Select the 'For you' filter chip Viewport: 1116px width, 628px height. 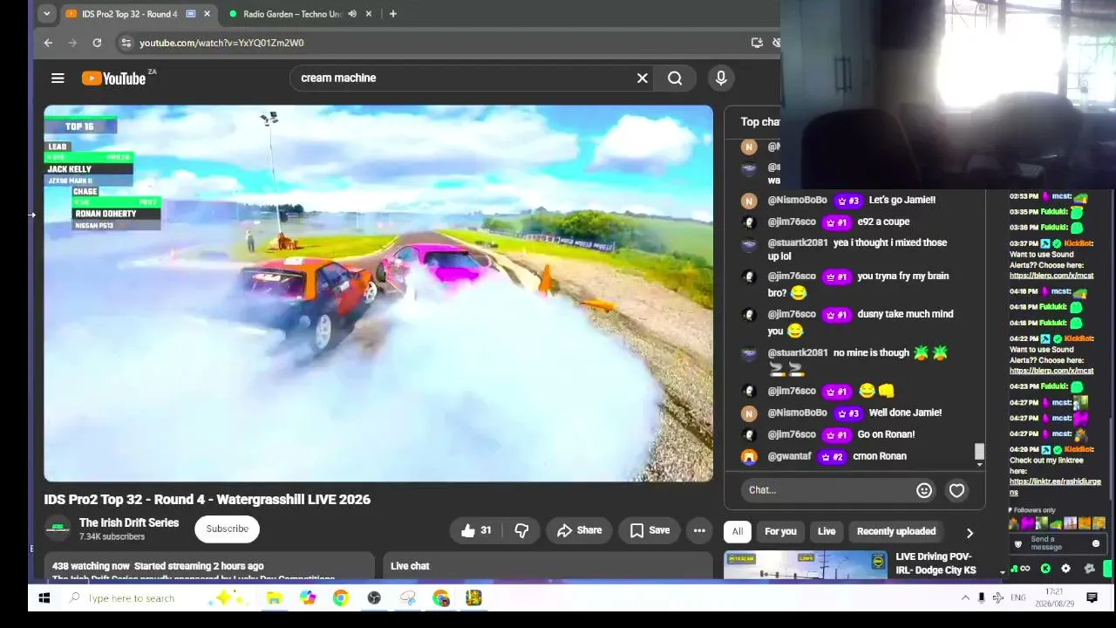coord(780,531)
